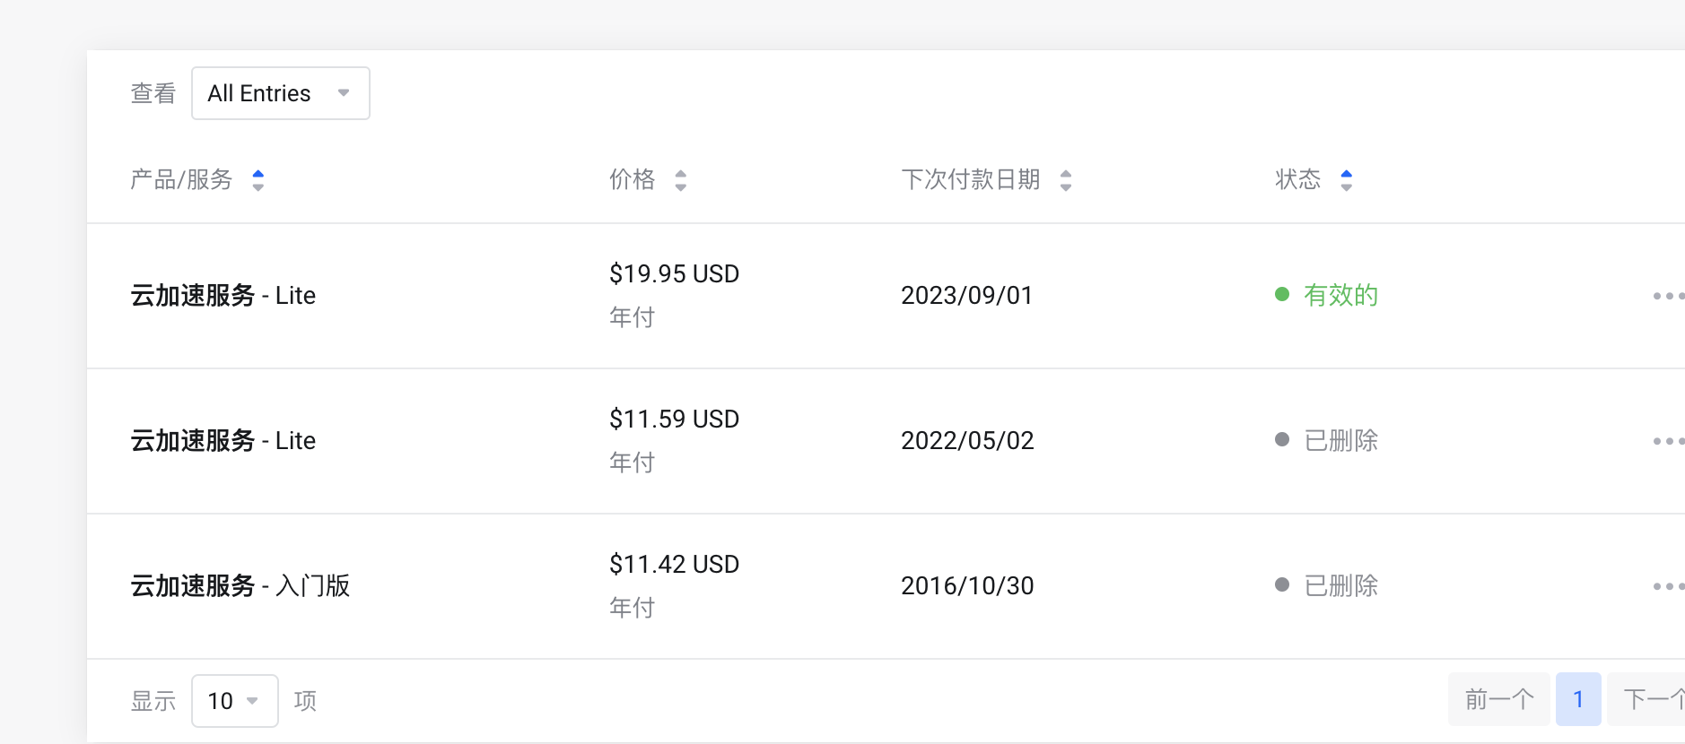
Task: Open the 10 items-per-page dropdown
Action: 234,701
